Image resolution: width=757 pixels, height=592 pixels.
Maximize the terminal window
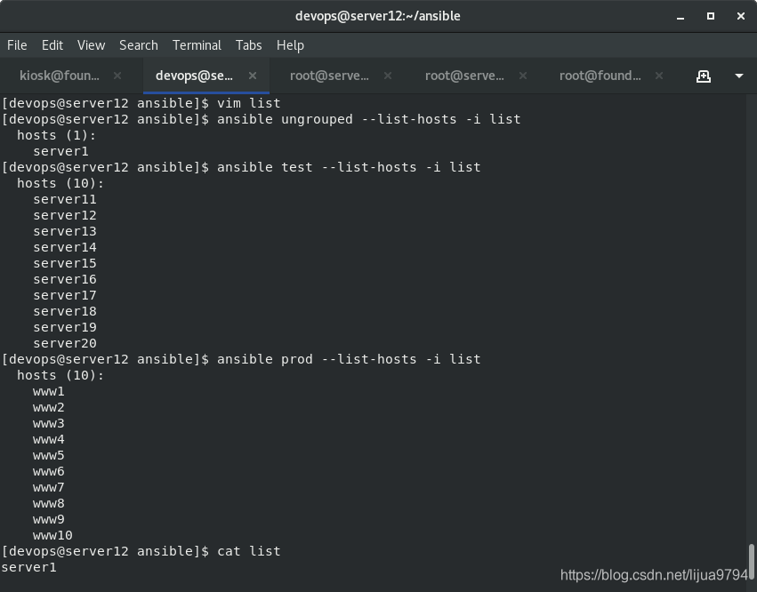point(711,16)
